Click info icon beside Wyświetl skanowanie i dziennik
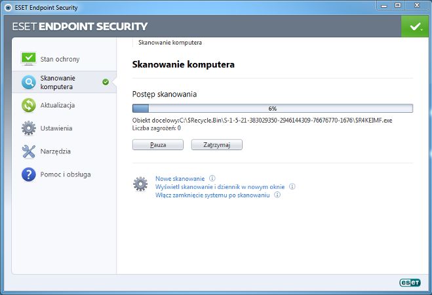The width and height of the screenshot is (432, 295). click(x=292, y=186)
